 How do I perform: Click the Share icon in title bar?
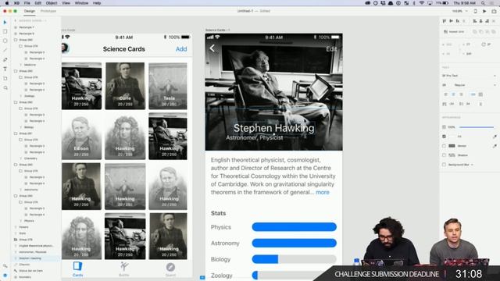pos(494,11)
